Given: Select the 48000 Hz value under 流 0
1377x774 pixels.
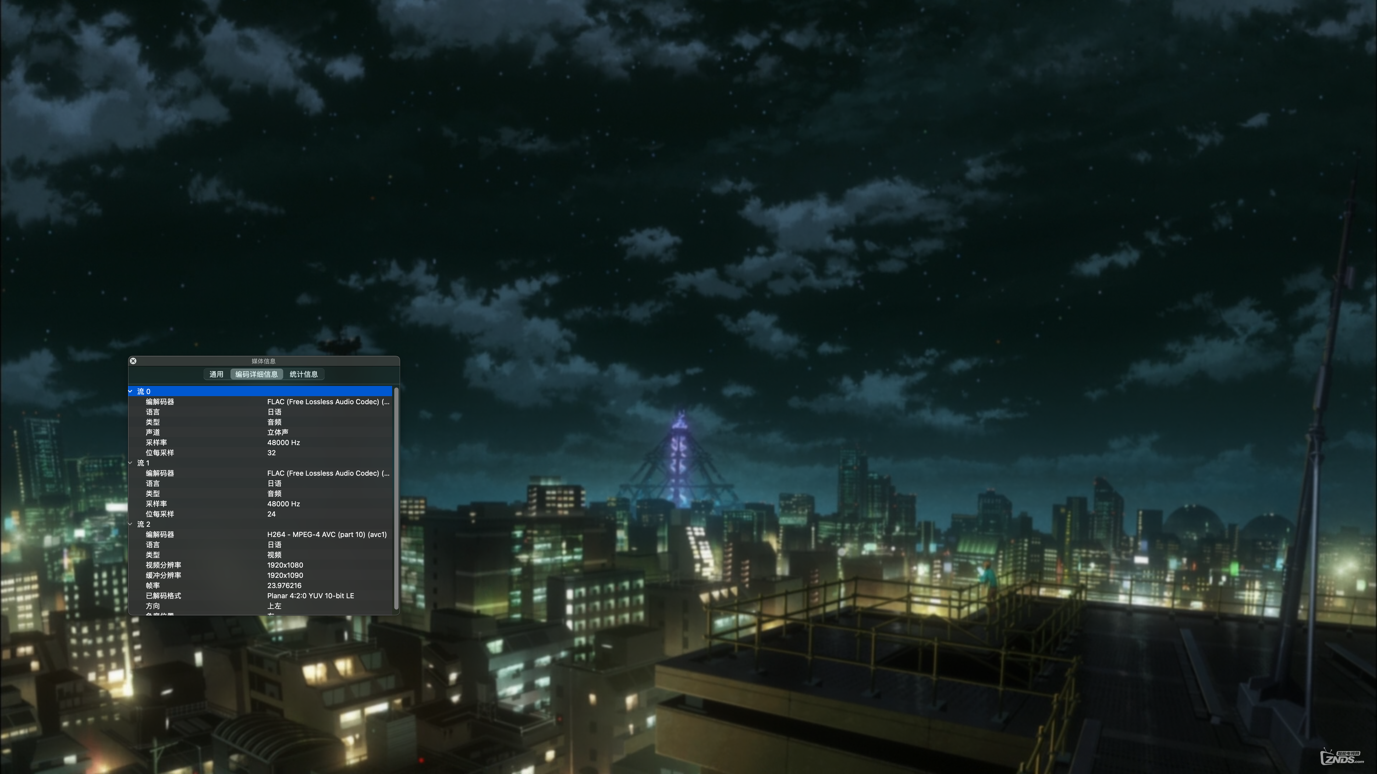Looking at the screenshot, I should 284,443.
